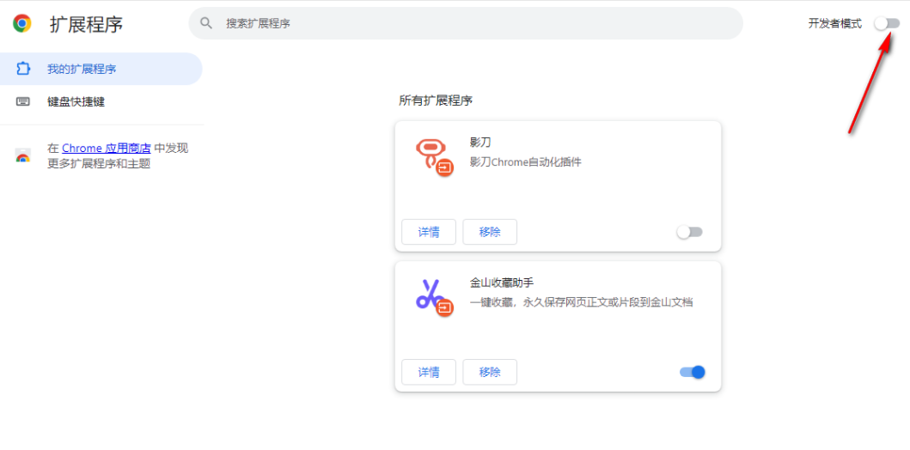Image resolution: width=910 pixels, height=450 pixels.
Task: Click the 影刀Chrome自动化插件 description
Action: (525, 161)
